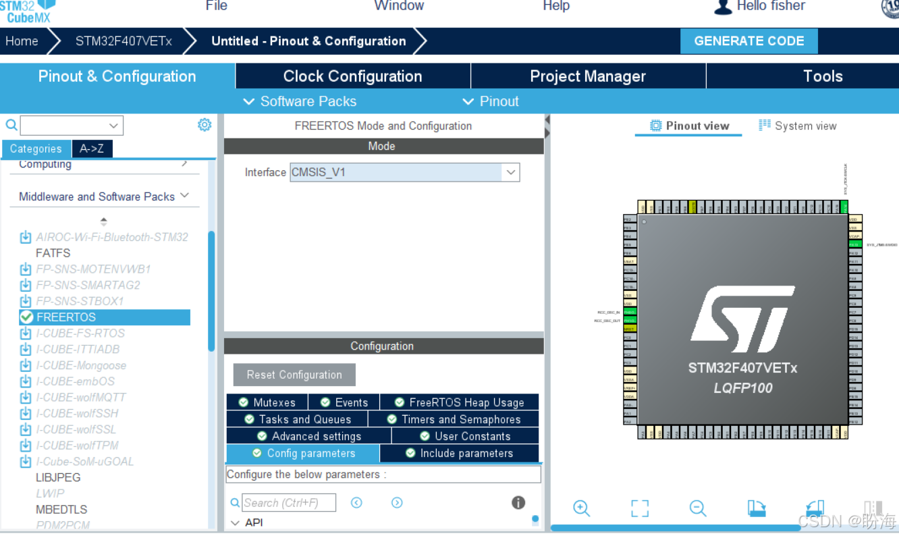This screenshot has height=536, width=899.
Task: Click the settings gear icon in the categories panel
Action: point(205,125)
